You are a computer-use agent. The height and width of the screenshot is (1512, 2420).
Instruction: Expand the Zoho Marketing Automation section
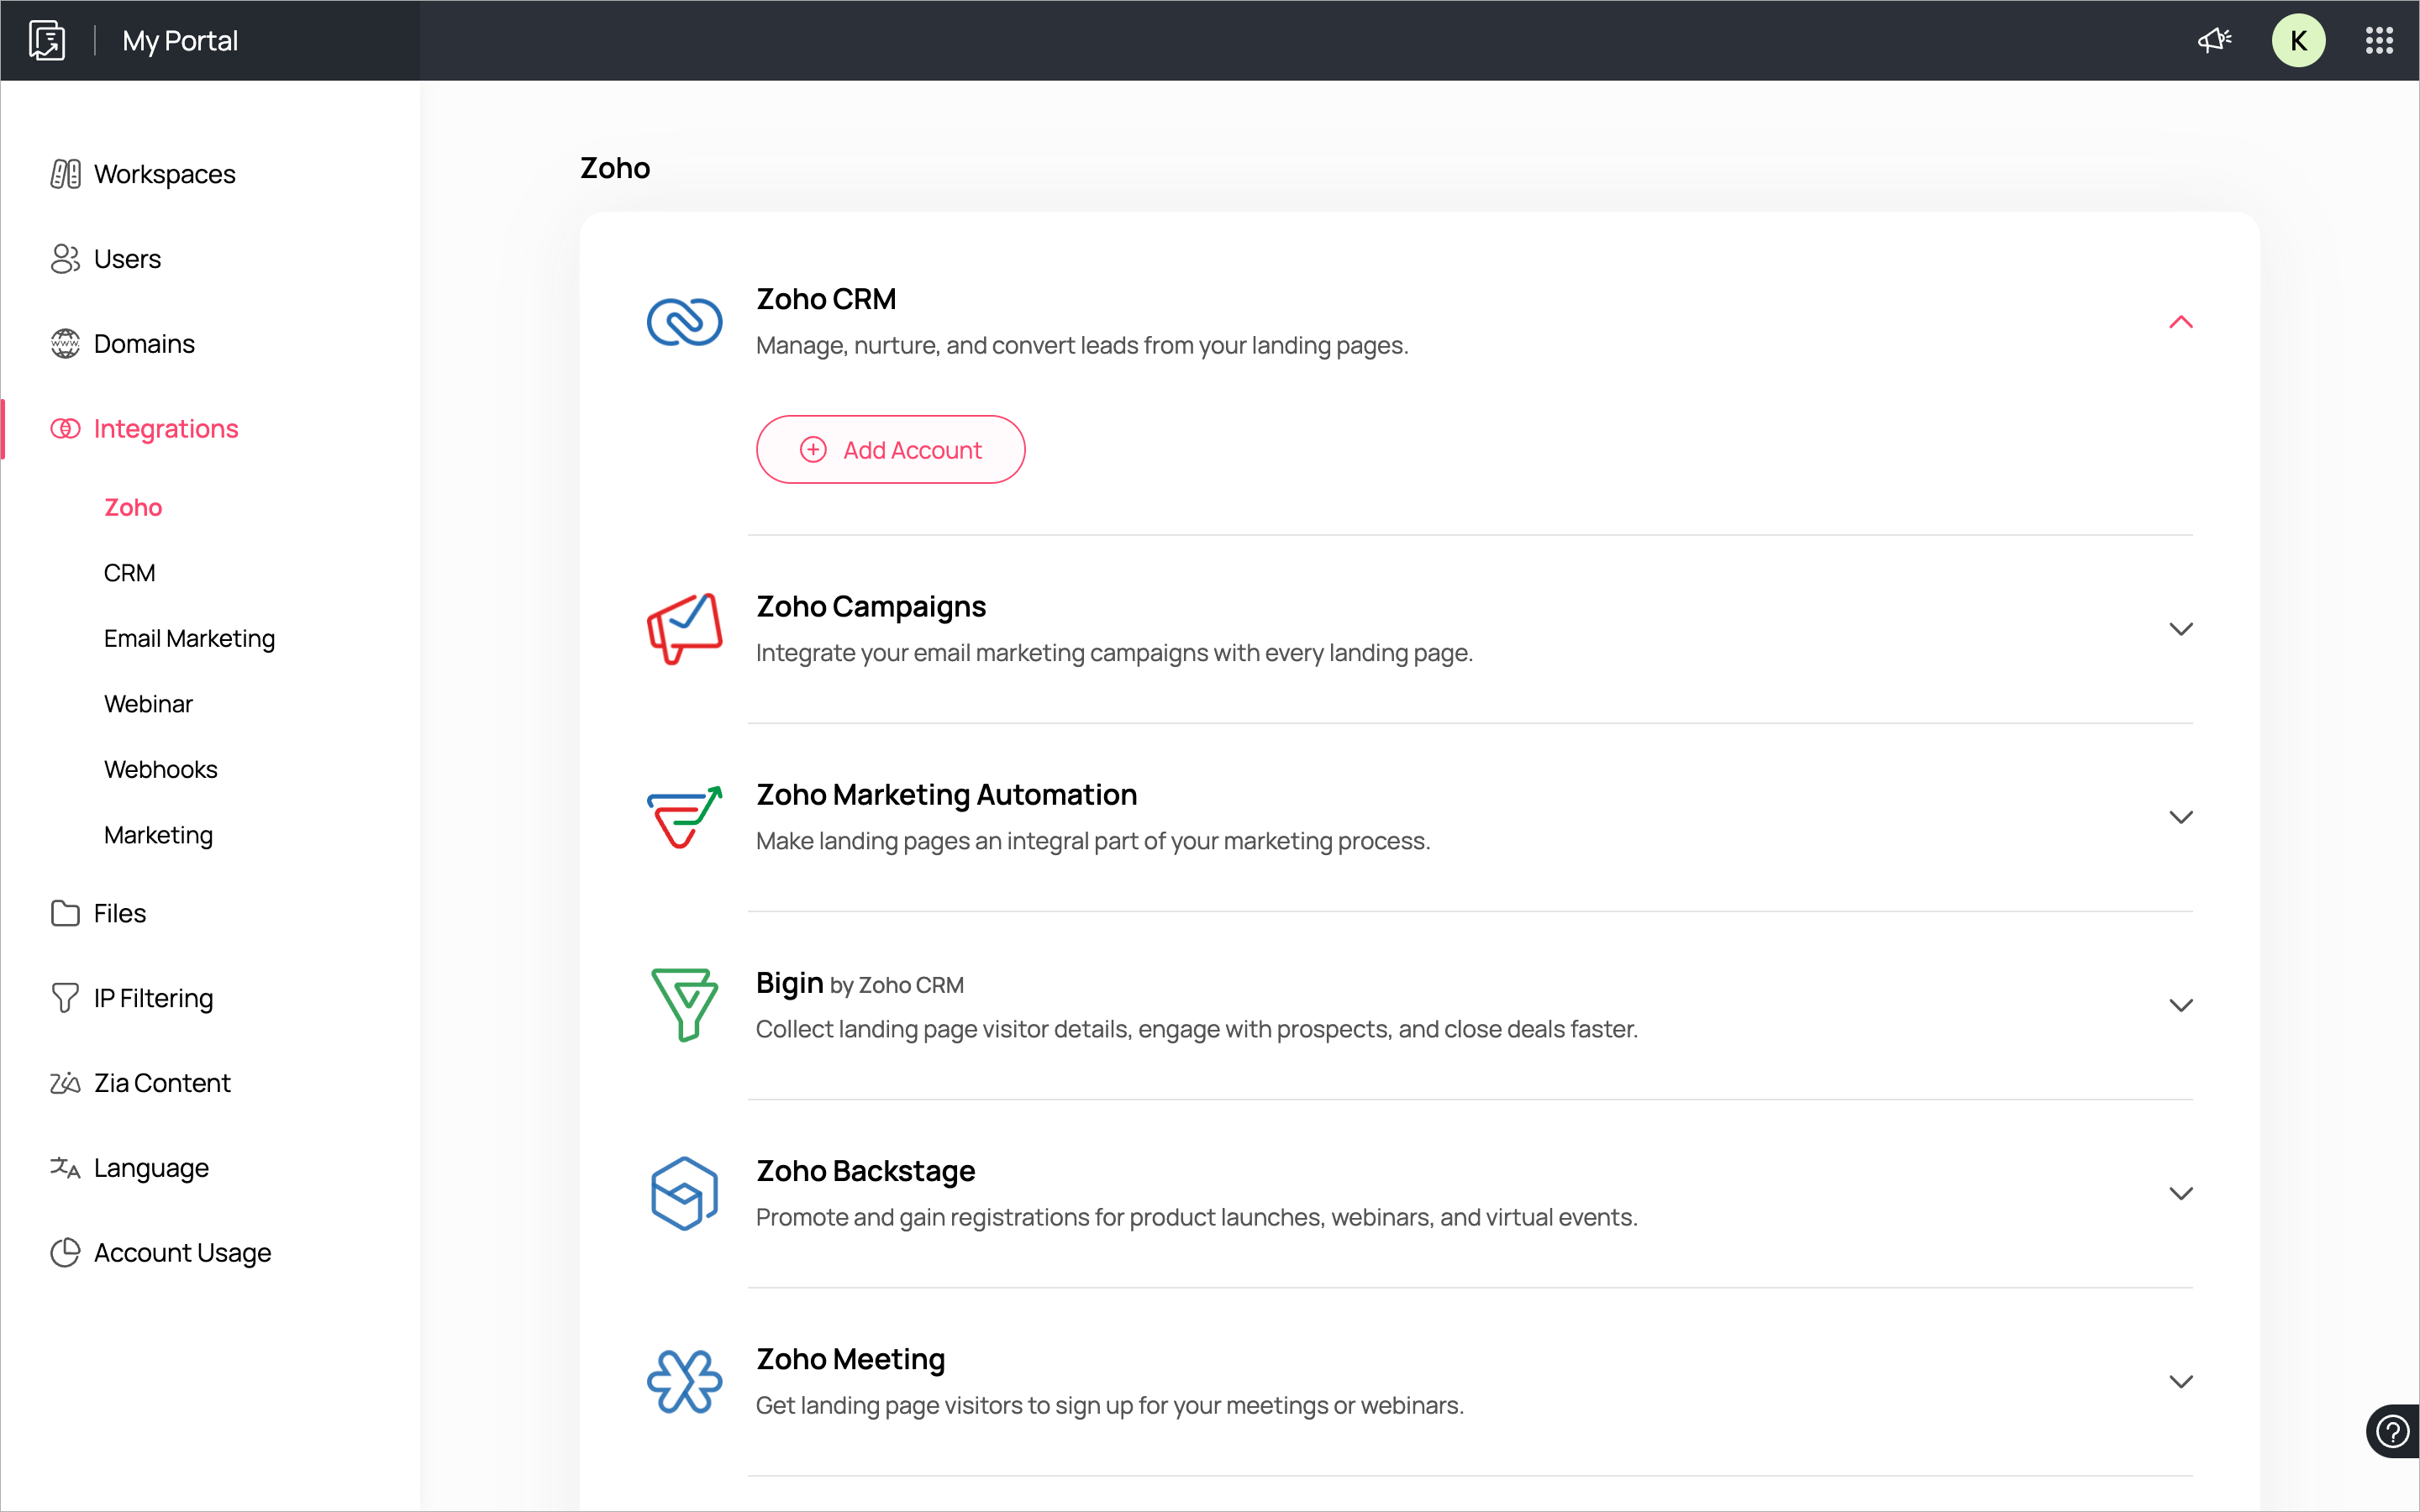(x=2180, y=817)
